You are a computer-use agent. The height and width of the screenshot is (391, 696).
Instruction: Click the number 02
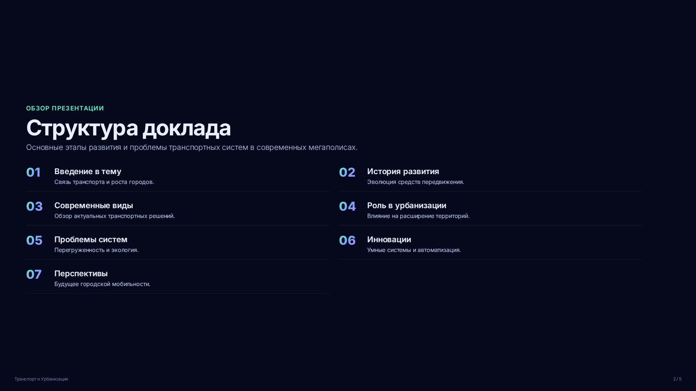click(347, 172)
